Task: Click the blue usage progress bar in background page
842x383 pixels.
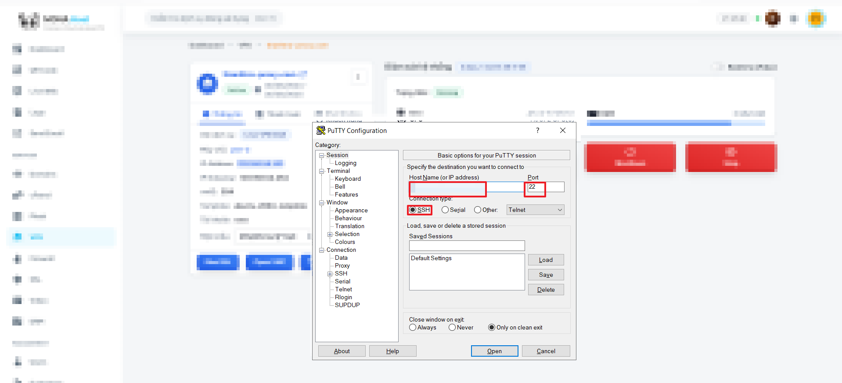Action: click(676, 124)
